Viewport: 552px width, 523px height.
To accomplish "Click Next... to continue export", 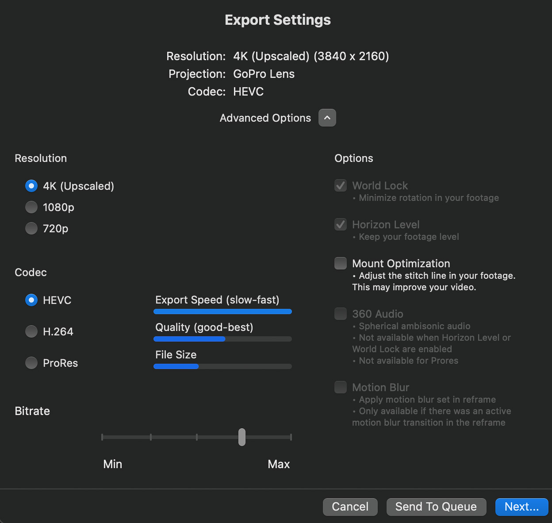I will click(521, 507).
